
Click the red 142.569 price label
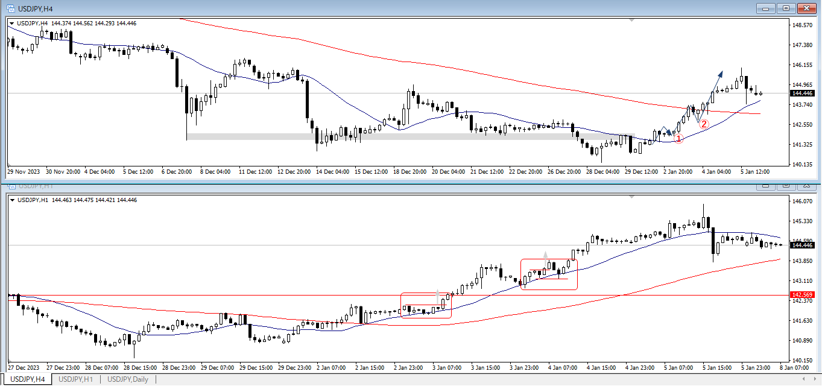click(x=802, y=294)
